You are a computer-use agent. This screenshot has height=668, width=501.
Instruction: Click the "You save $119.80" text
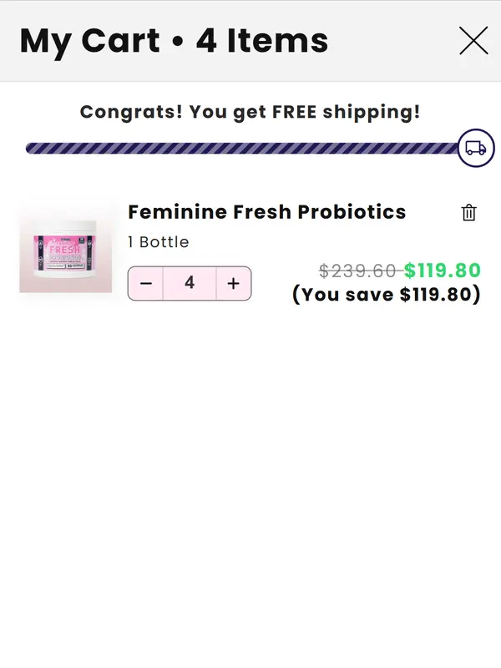pos(386,294)
